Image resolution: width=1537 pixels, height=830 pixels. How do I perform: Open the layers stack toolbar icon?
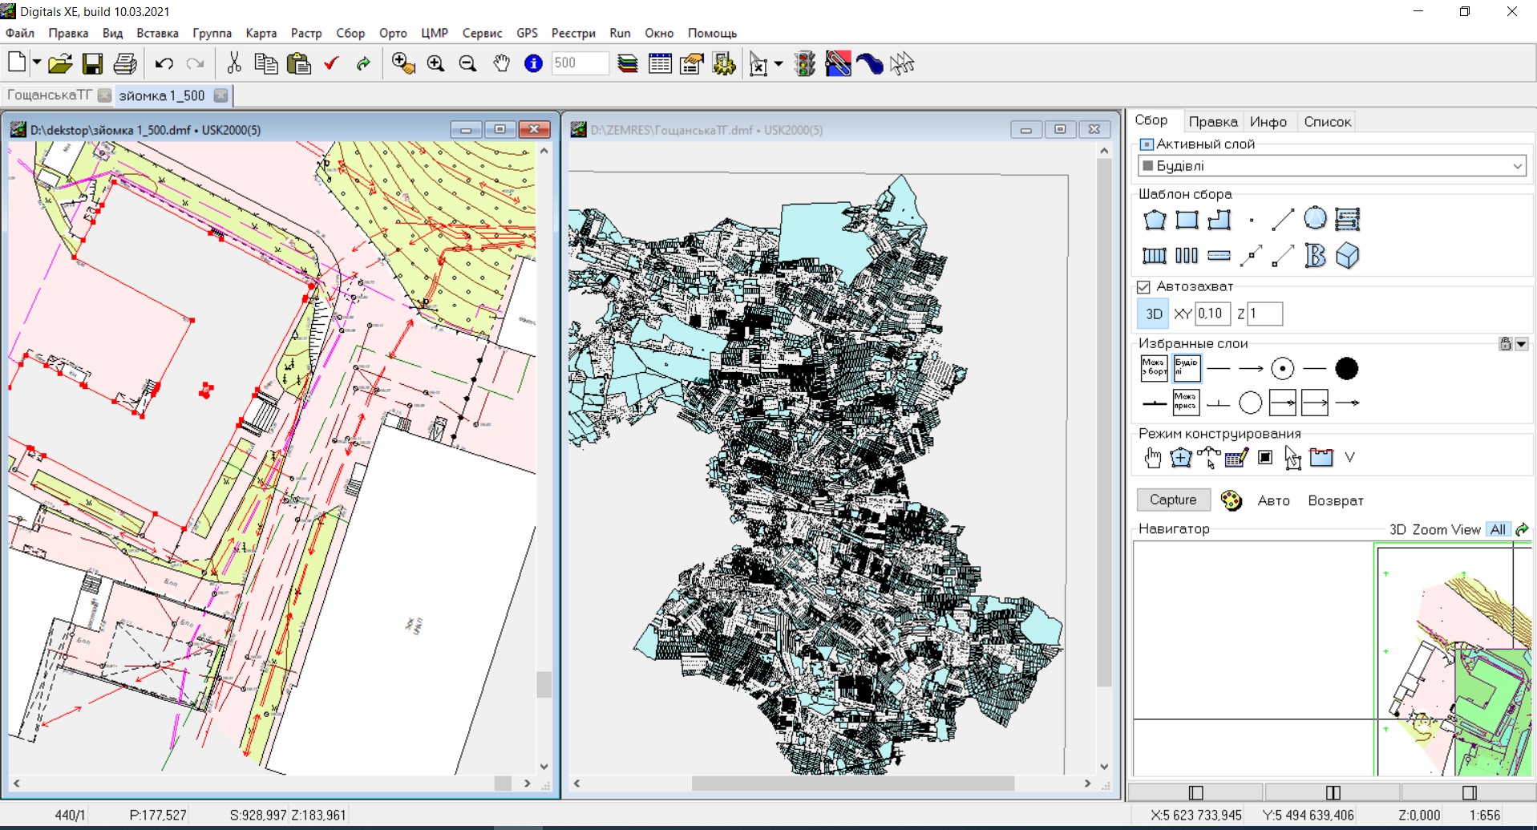(x=628, y=63)
